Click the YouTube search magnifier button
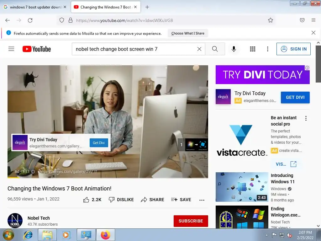 (215, 49)
